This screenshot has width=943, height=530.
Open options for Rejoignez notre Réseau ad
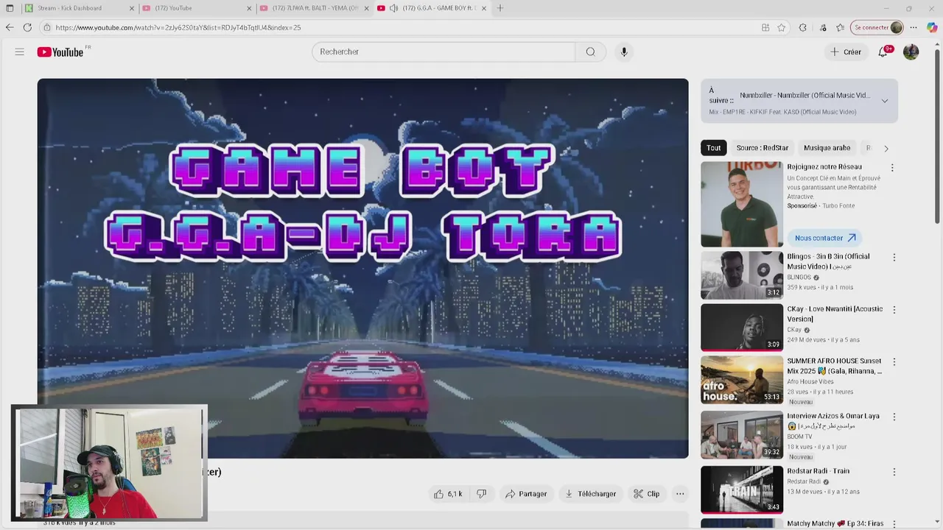[x=892, y=168]
